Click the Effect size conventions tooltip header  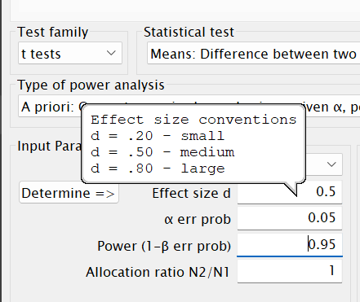click(x=193, y=120)
